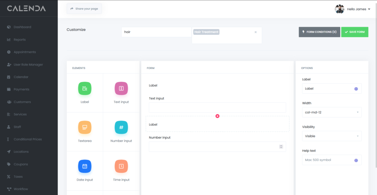377x195 pixels.
Task: Expand the Visibility dropdown
Action: click(331, 136)
